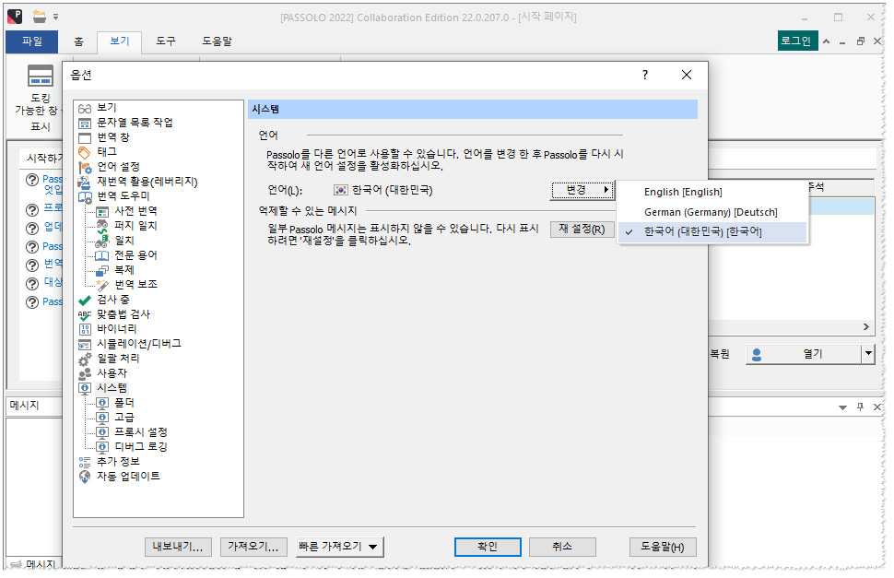
Task: Click the 검사 중 green checkmark icon
Action: tap(85, 301)
